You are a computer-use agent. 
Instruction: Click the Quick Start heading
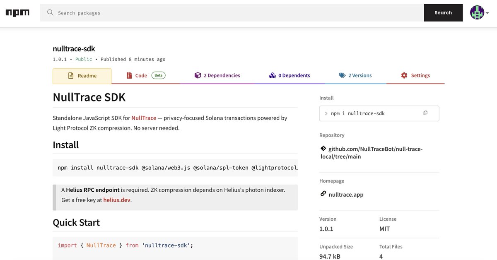click(76, 222)
